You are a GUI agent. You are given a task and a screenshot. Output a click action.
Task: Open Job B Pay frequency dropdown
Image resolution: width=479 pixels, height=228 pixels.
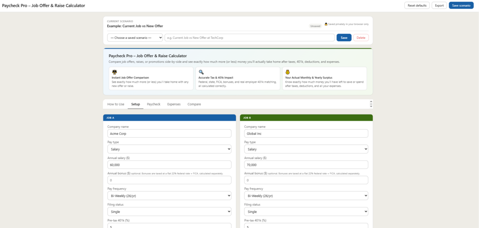[x=306, y=196]
